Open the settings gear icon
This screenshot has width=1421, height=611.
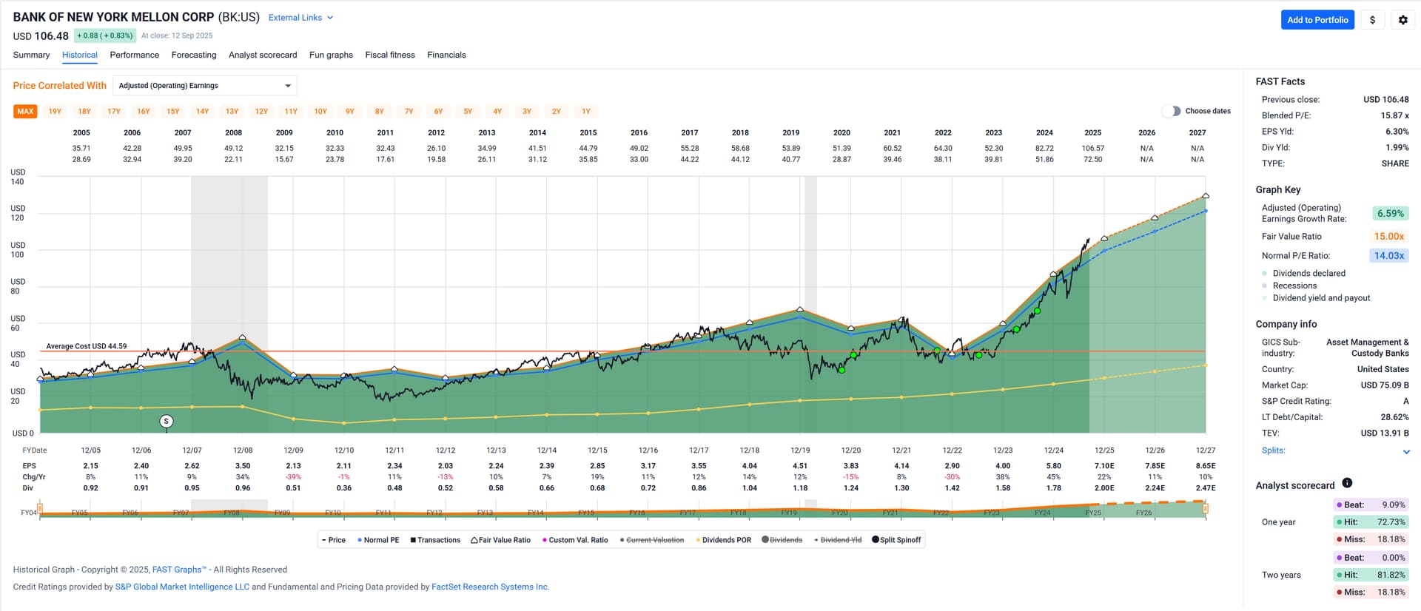(x=1402, y=20)
